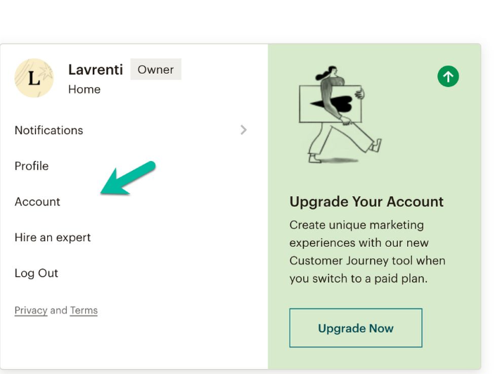Click the word 'and' between Privacy and Terms
Screen dimensions: 495x374
pos(59,310)
